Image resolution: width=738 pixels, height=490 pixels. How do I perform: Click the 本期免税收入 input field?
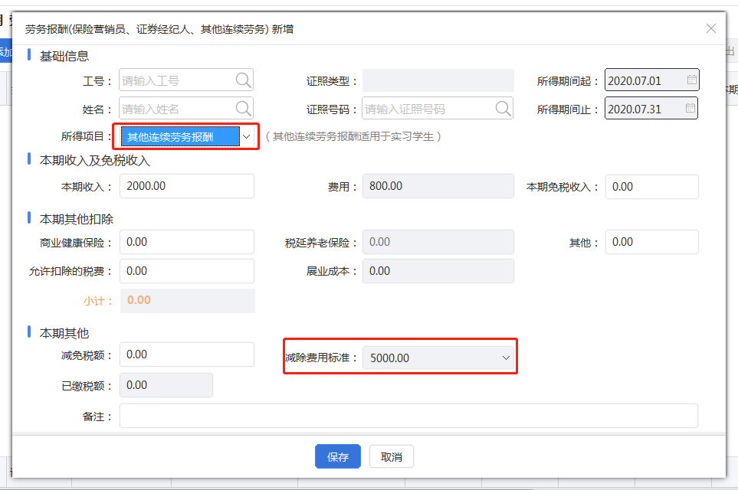point(652,187)
